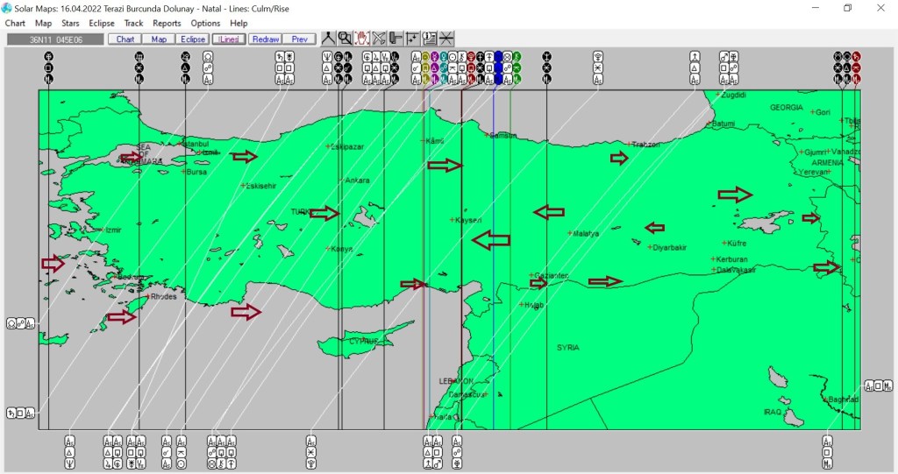
Task: Open the Options menu
Action: pyautogui.click(x=205, y=23)
